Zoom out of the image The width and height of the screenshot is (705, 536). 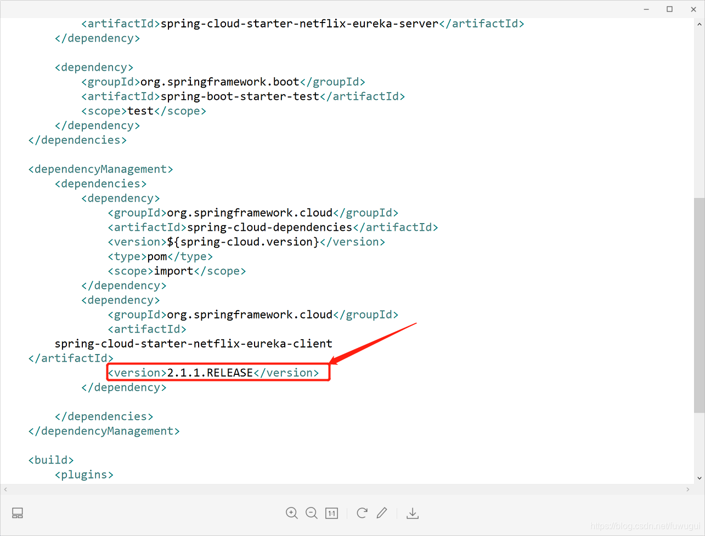[x=312, y=513]
